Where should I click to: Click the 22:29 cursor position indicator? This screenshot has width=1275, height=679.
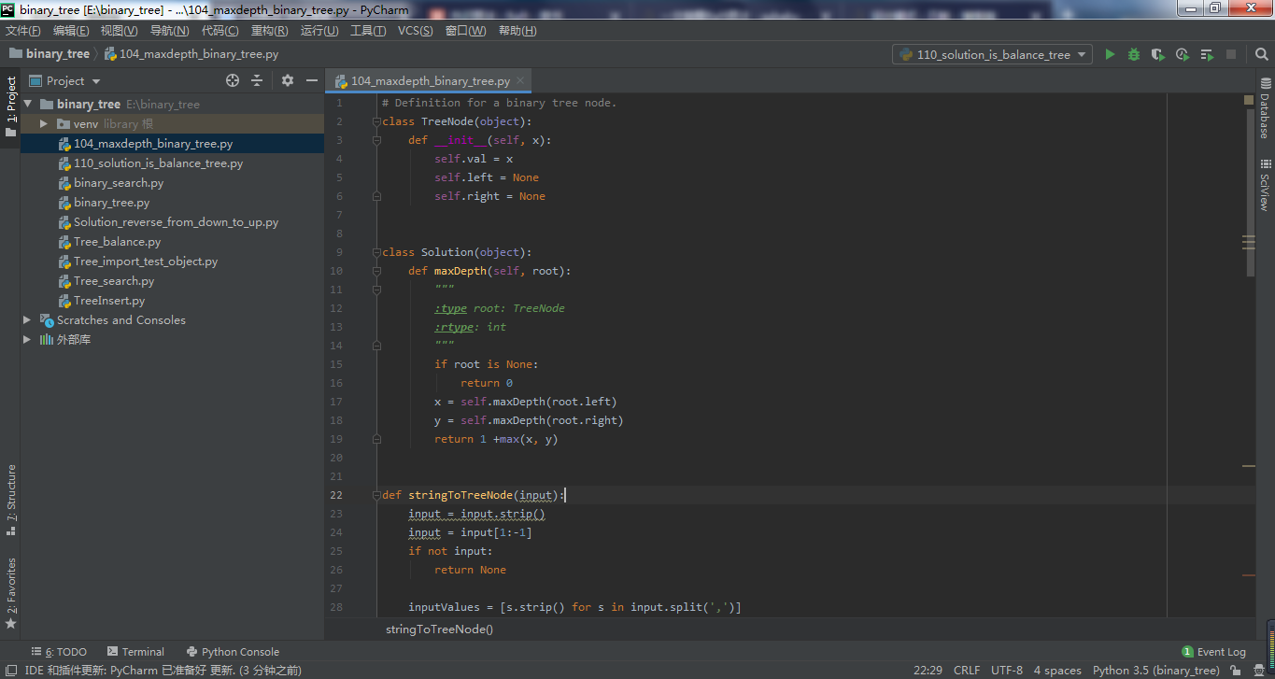tap(928, 671)
